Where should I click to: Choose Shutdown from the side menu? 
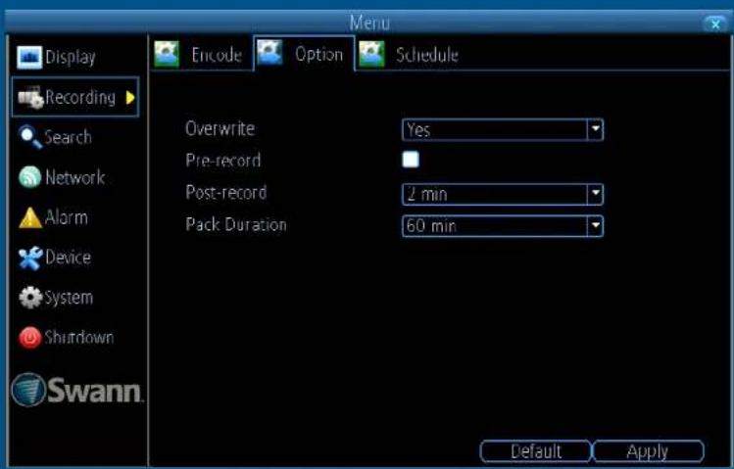pyautogui.click(x=67, y=338)
